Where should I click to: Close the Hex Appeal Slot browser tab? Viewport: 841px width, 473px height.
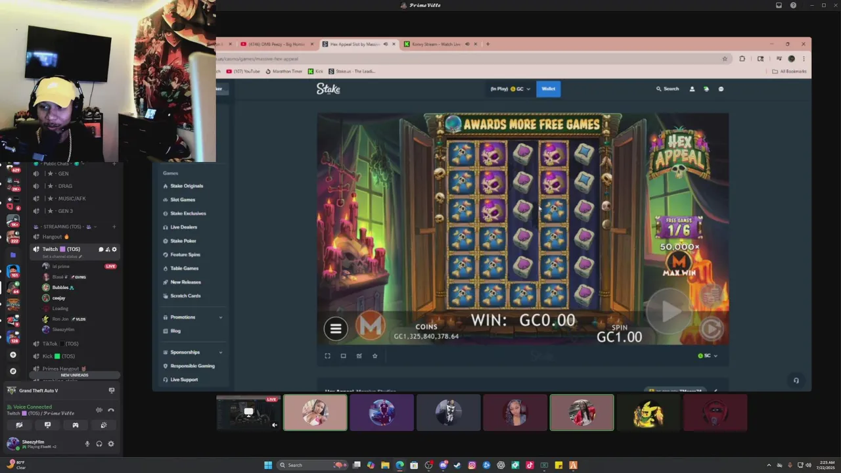tap(394, 44)
